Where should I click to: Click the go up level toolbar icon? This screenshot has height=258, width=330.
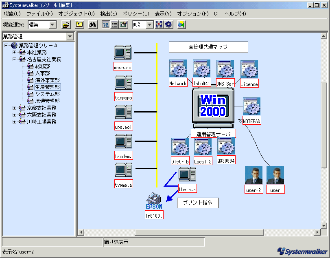[x=79, y=24]
